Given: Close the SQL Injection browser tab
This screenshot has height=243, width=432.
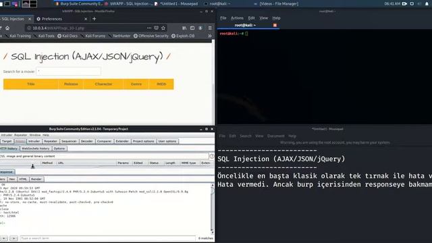Looking at the screenshot, I should click(30, 19).
